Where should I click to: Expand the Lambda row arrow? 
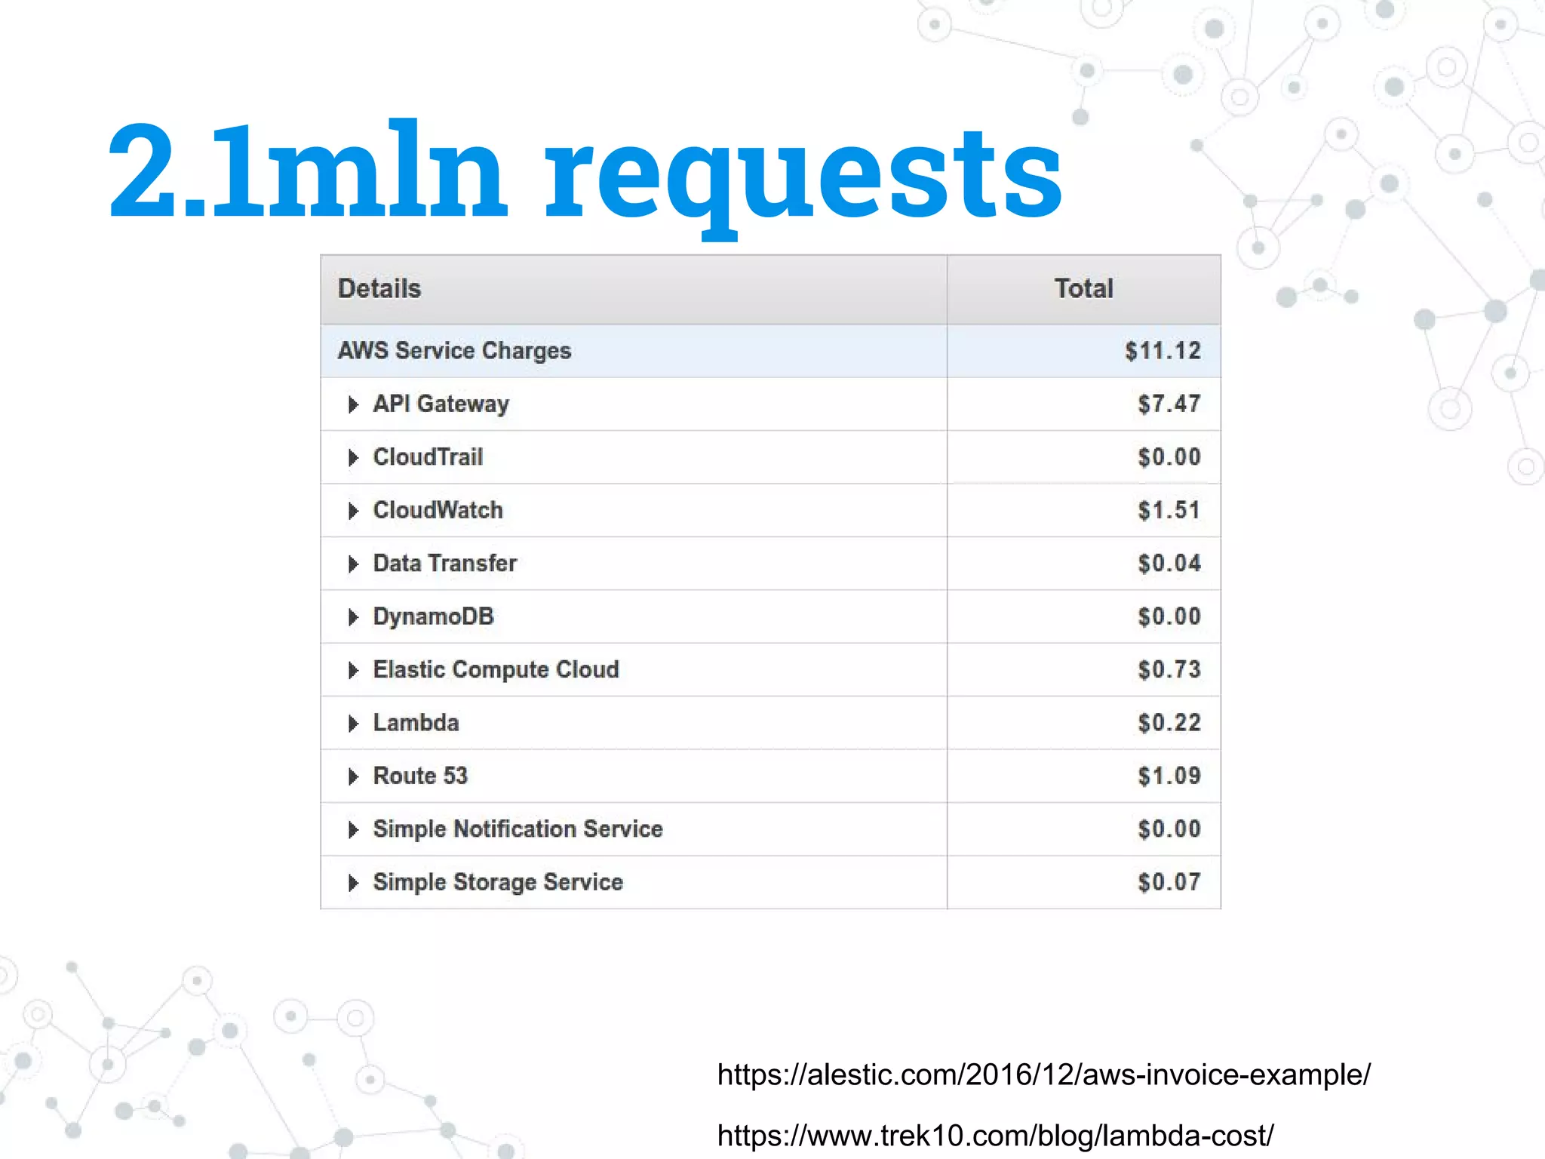tap(353, 724)
